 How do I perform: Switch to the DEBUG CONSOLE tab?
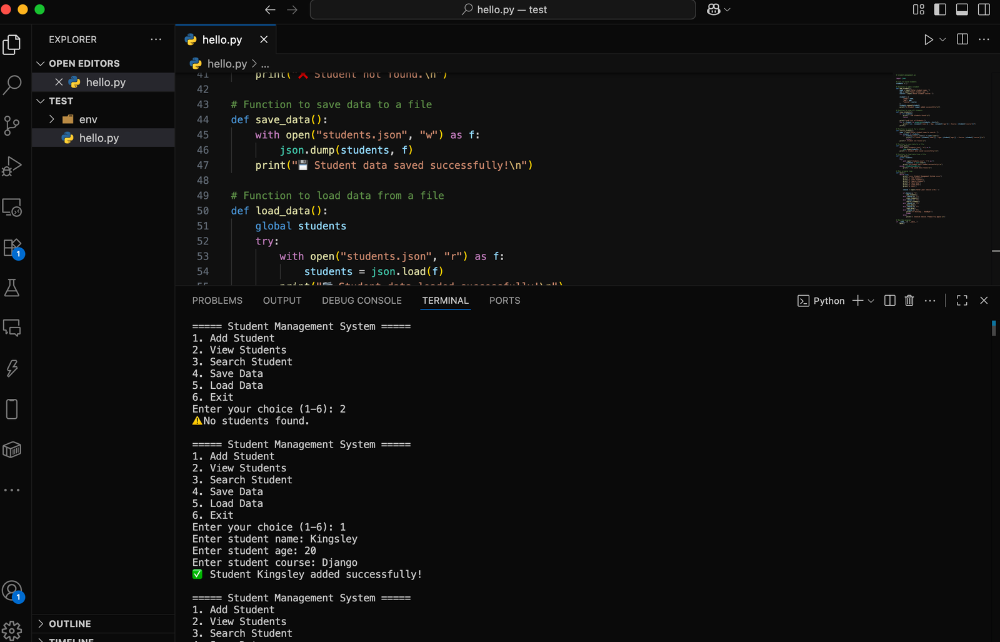click(361, 301)
